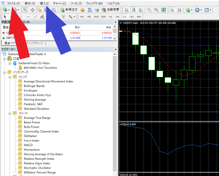Open the MetaEditor yellow book icon
Viewport: 219px width, 176px height.
coord(83,10)
